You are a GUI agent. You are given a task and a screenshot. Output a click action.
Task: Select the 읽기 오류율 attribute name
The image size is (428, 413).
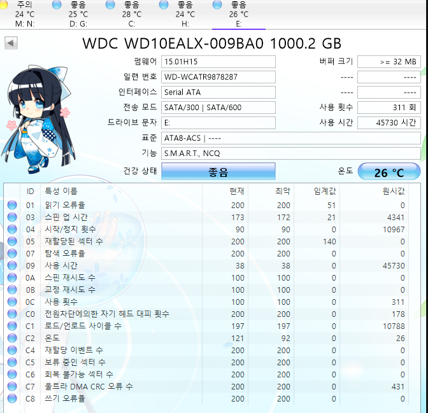point(65,205)
